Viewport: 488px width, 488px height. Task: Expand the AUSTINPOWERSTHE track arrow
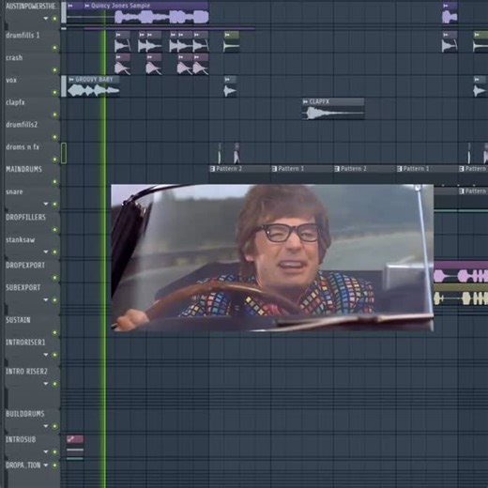tap(46, 19)
